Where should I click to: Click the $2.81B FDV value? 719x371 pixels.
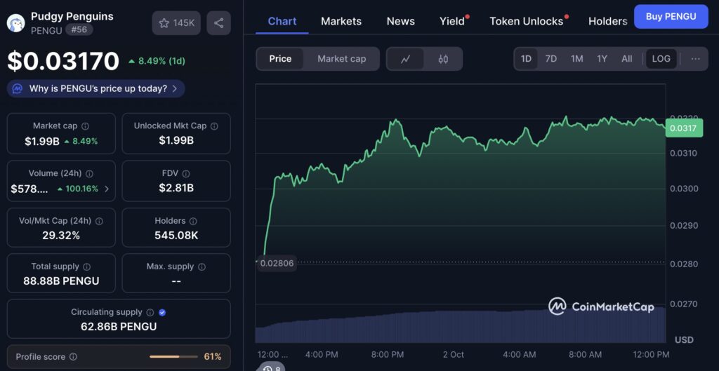(x=176, y=188)
